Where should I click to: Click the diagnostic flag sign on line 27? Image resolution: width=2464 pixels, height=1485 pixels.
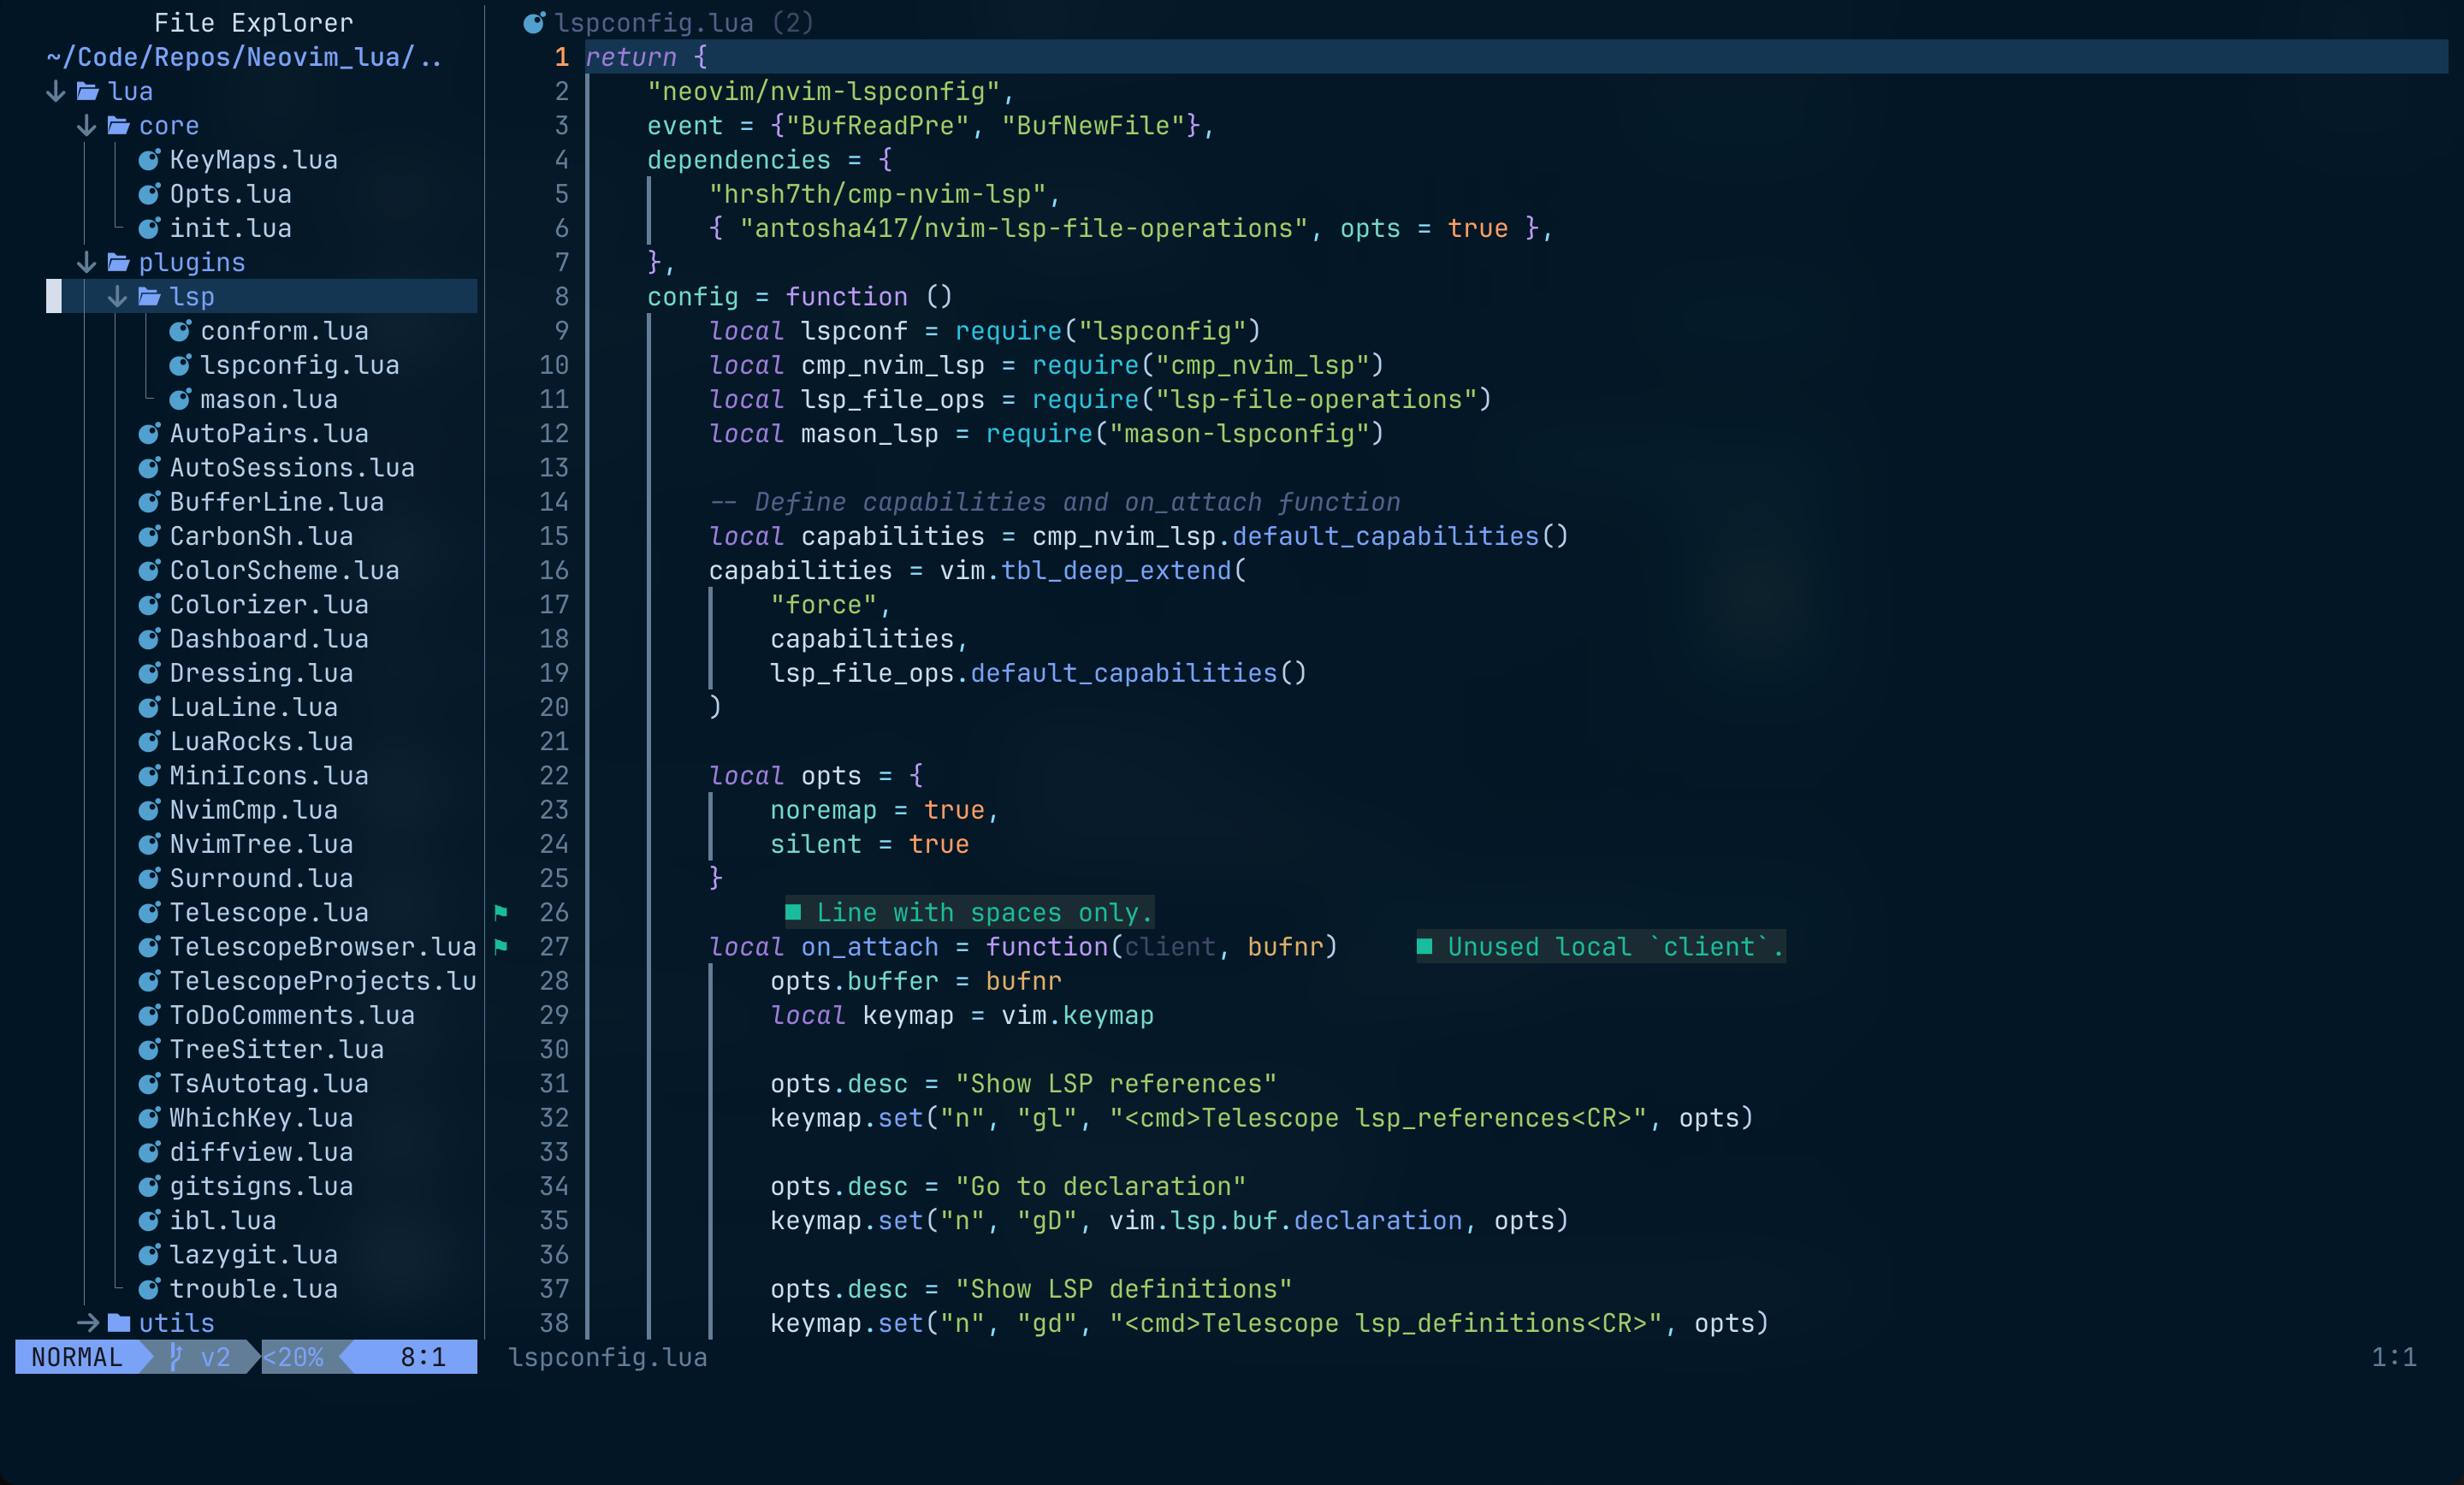click(502, 946)
